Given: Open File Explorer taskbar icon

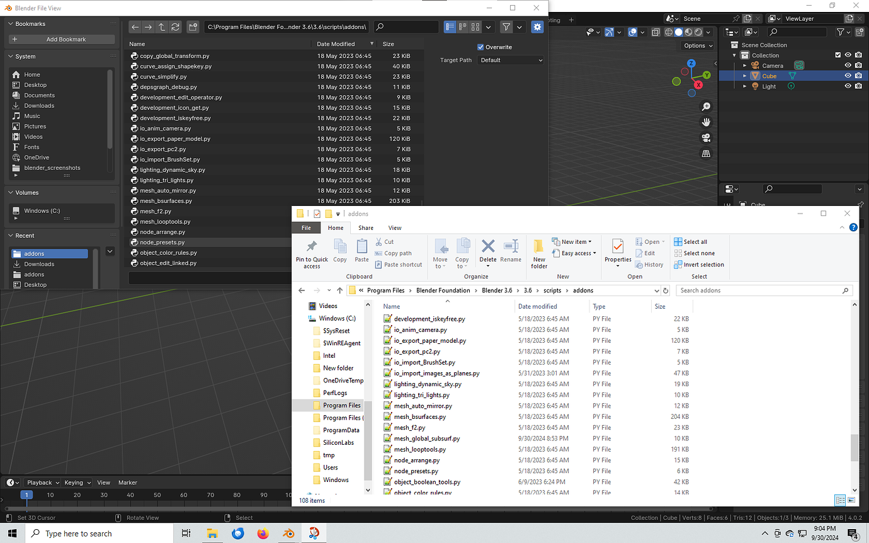Looking at the screenshot, I should click(212, 534).
